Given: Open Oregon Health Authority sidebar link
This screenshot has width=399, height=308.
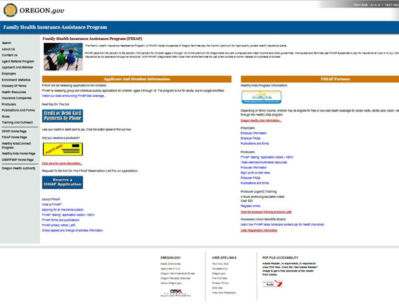Looking at the screenshot, I should 19,168.
